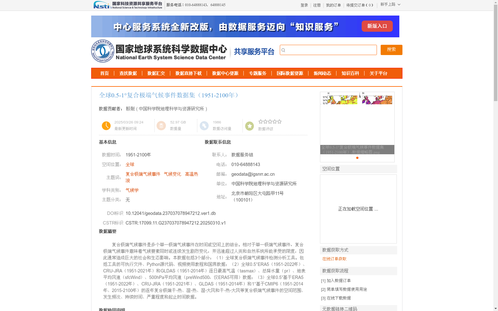Viewport: 498px width, 311px height.
Task: Click the 全球 spatial location link
Action: [130, 165]
